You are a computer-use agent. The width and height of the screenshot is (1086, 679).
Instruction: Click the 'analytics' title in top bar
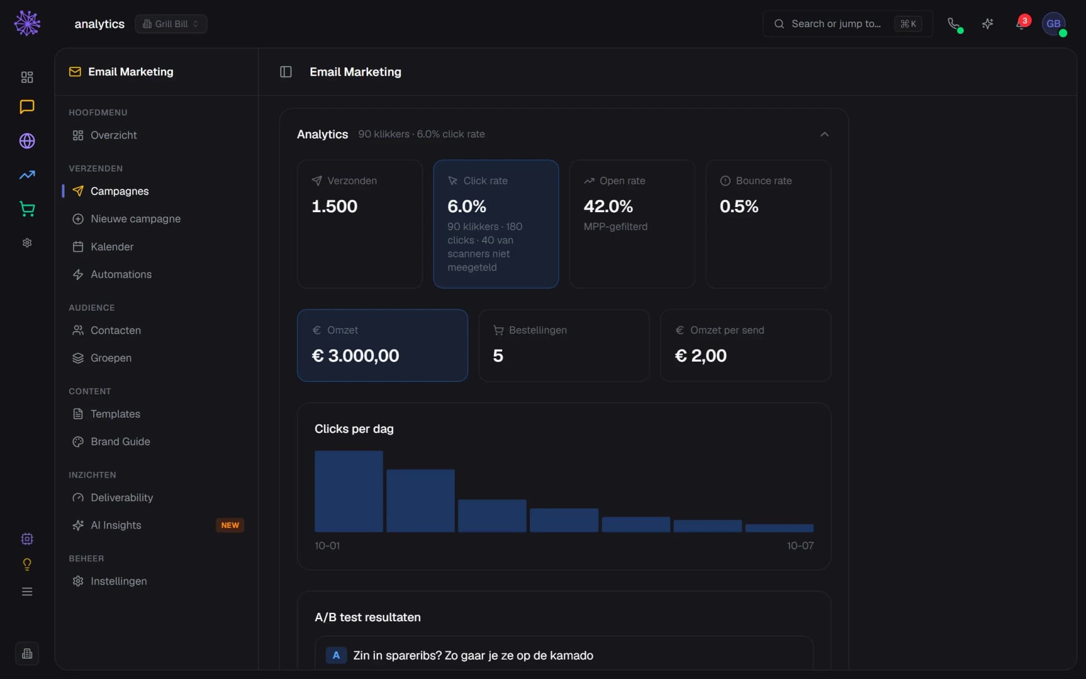pyautogui.click(x=100, y=24)
